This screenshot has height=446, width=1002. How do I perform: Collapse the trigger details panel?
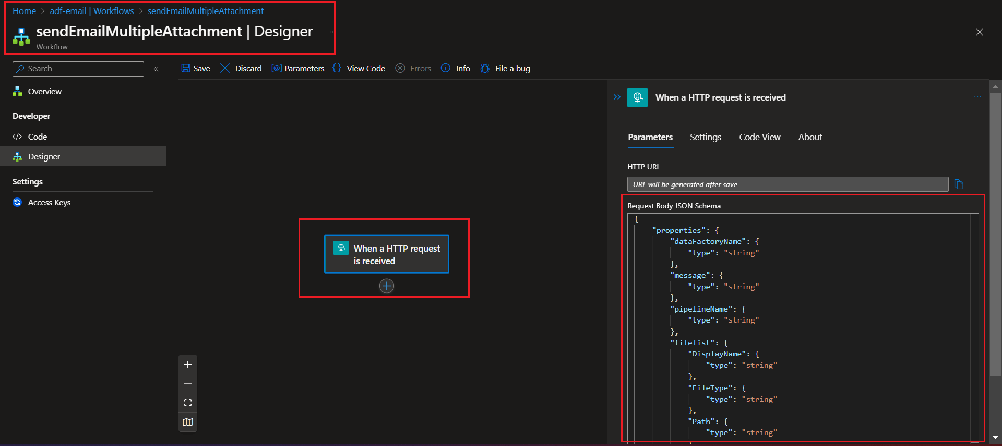[617, 97]
